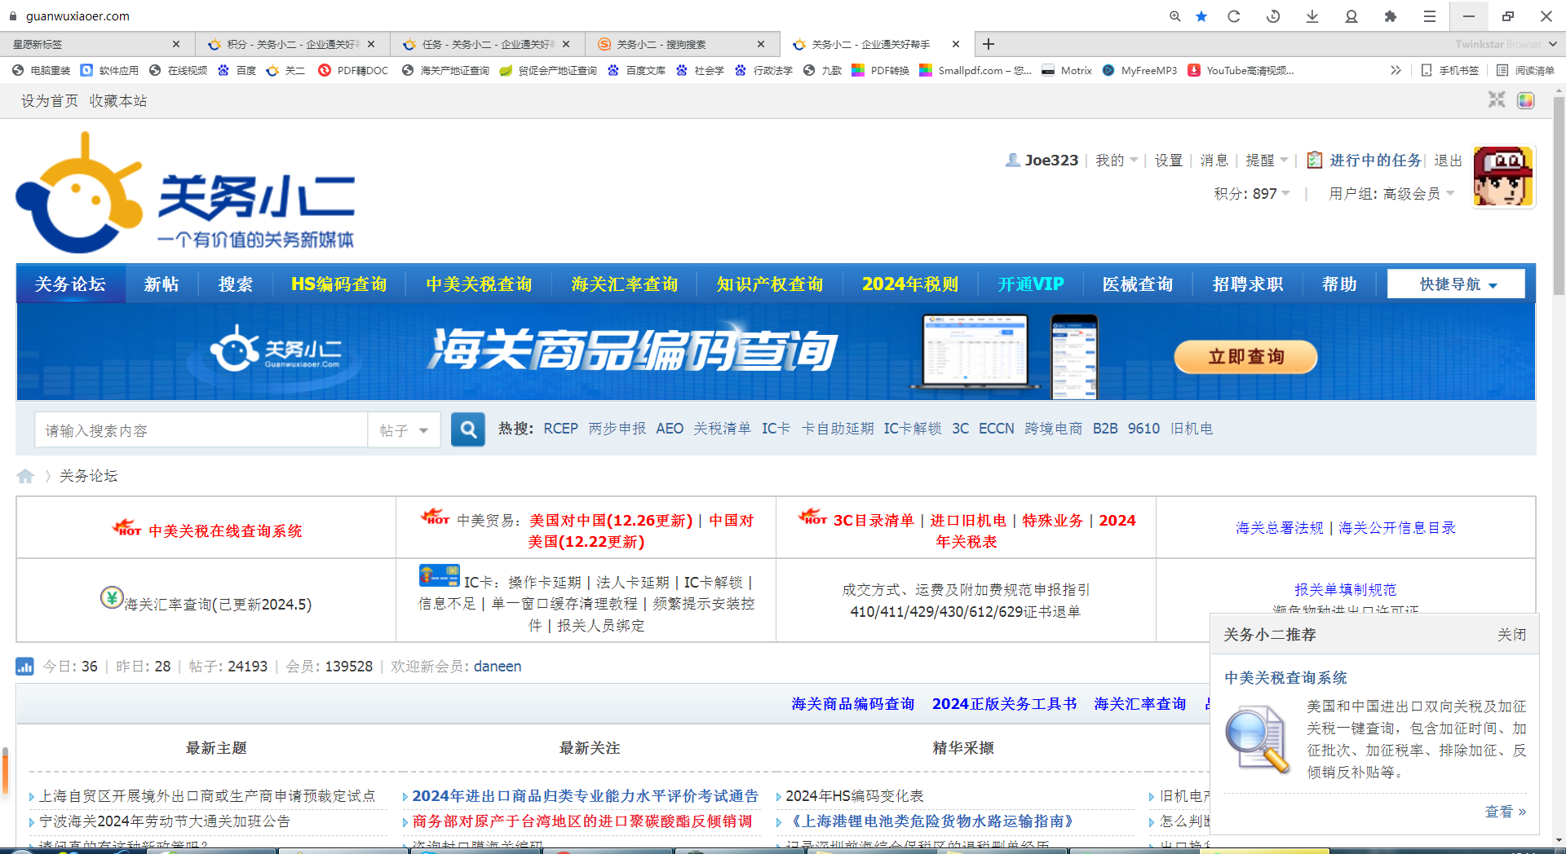Expand the 用户组 高级会员 dropdown
Screen dimensions: 1566x854
1391,194
